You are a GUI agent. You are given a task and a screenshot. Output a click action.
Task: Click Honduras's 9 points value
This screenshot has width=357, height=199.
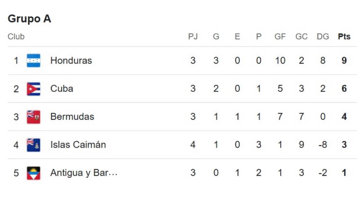coord(344,61)
